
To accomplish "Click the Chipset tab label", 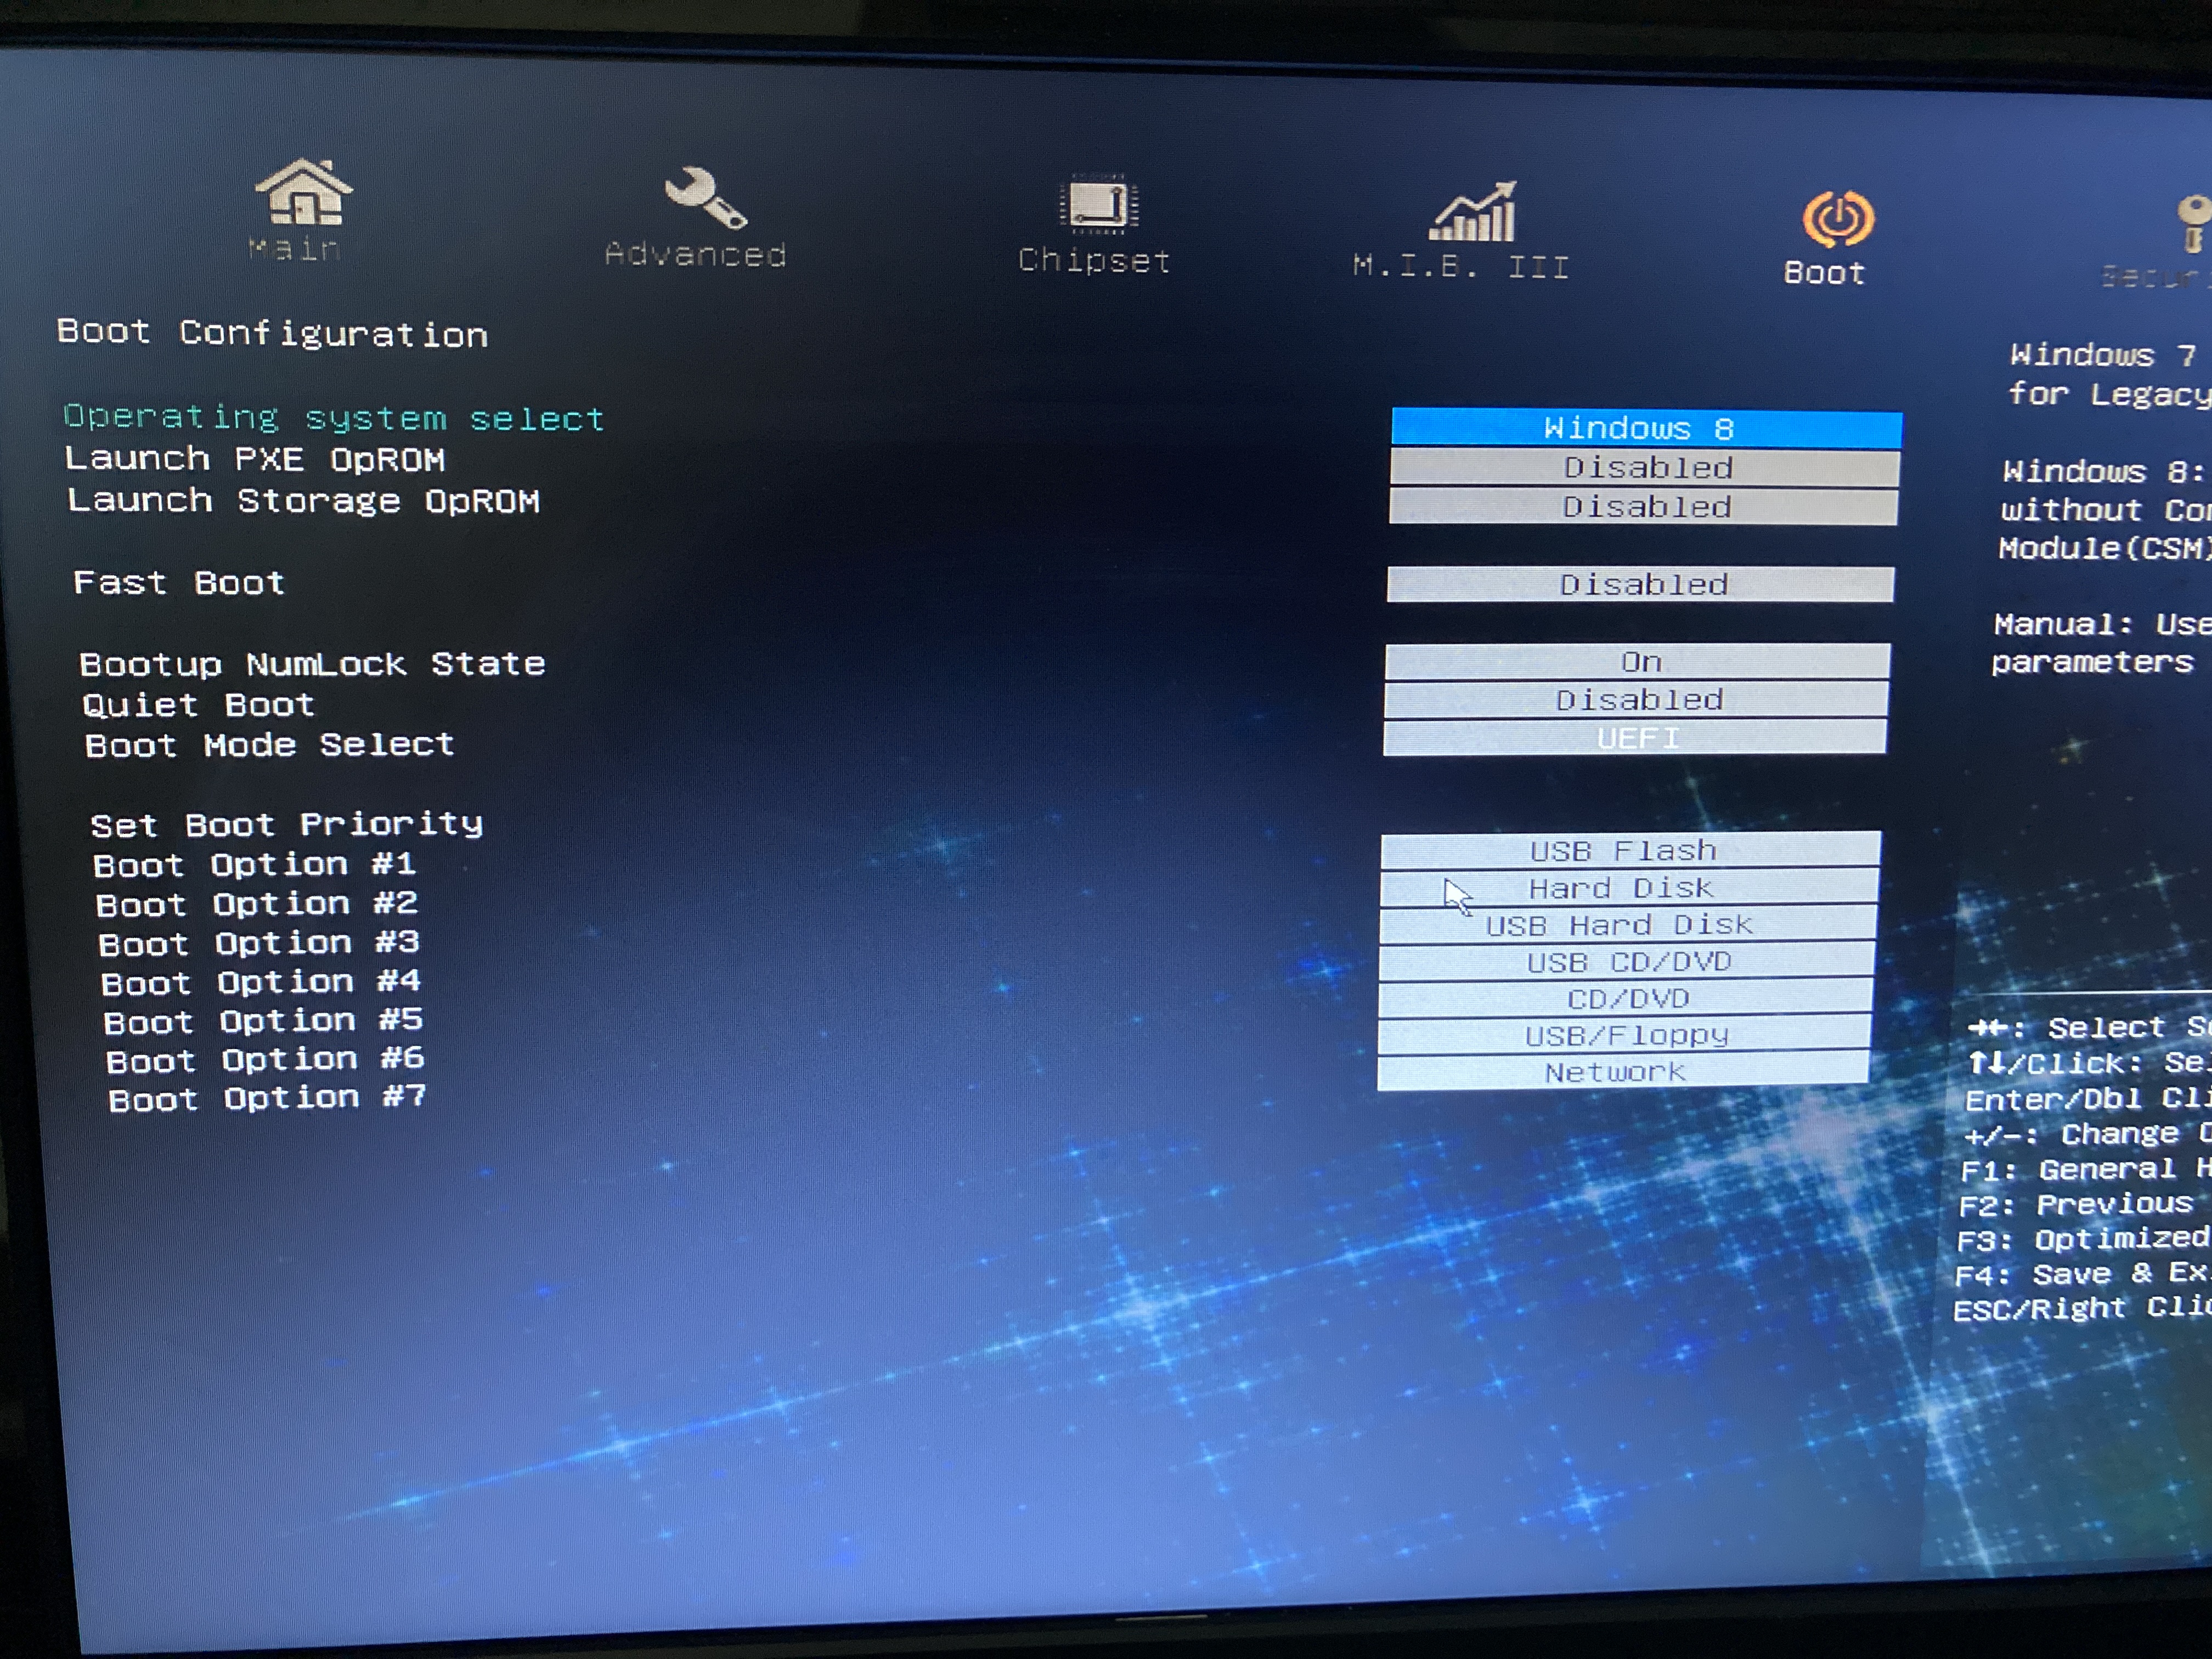I will [x=1094, y=261].
